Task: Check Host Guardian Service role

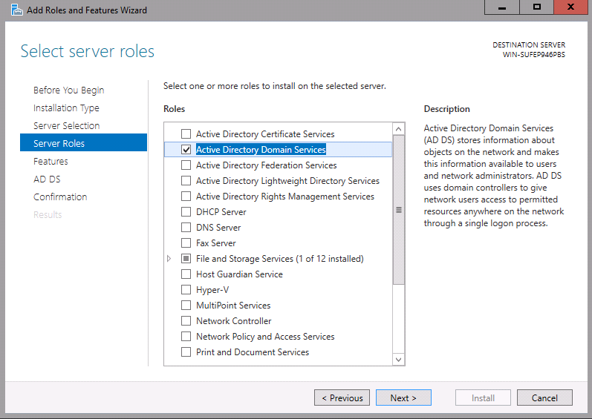Action: coord(186,274)
